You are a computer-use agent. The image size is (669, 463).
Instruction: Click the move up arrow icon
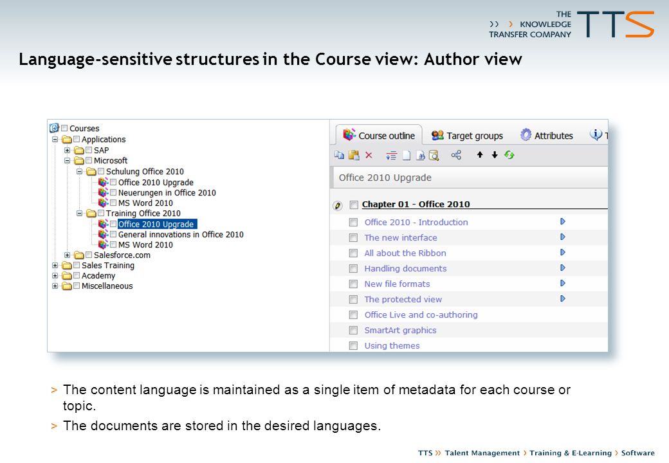480,155
